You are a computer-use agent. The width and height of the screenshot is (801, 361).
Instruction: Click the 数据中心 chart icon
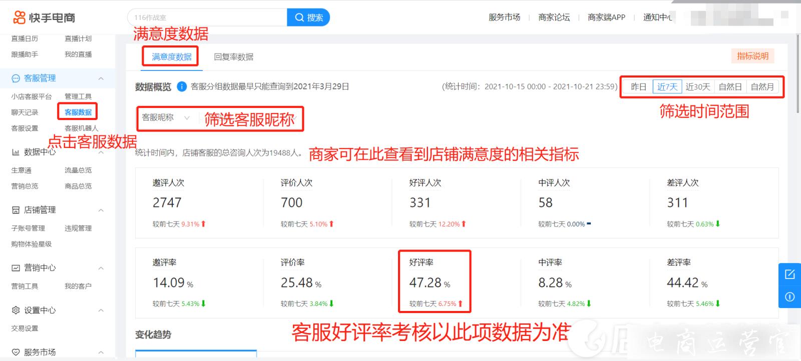click(x=16, y=152)
